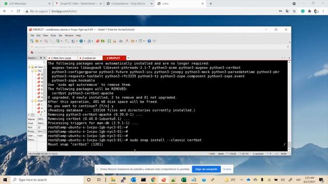328x184 pixels.
Task: Click the Ocultar link
Action: 227,169
